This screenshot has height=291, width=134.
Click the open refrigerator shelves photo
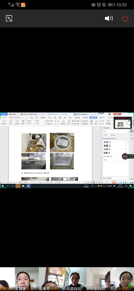pos(33,161)
